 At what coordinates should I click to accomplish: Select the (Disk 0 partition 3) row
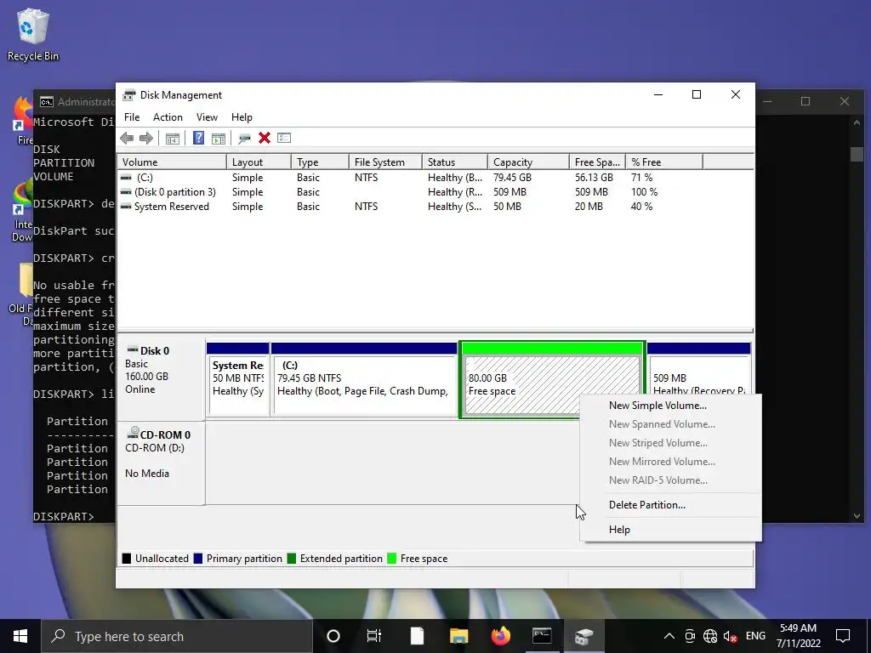point(410,192)
